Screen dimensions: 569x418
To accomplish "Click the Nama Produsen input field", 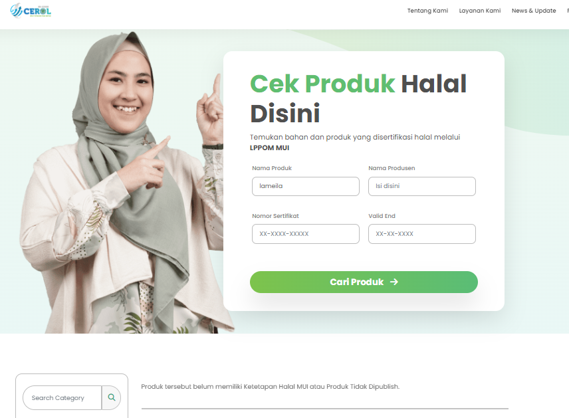I will tap(422, 186).
